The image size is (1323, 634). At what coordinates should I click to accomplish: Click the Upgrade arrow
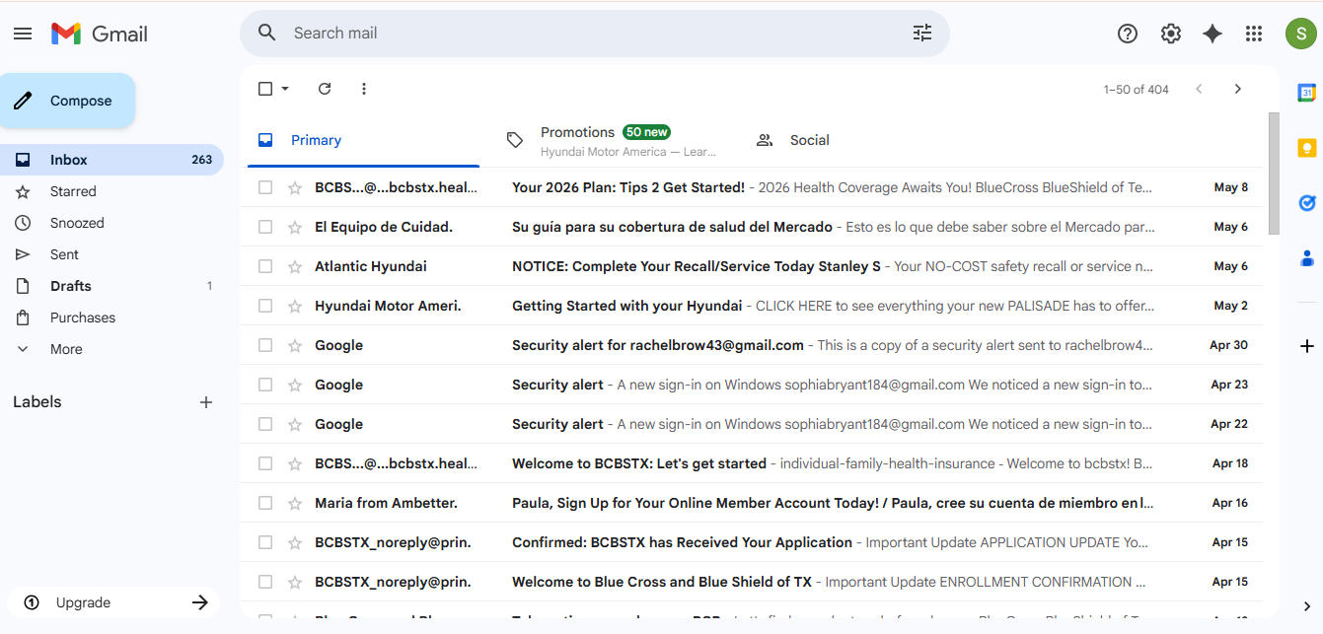coord(200,602)
